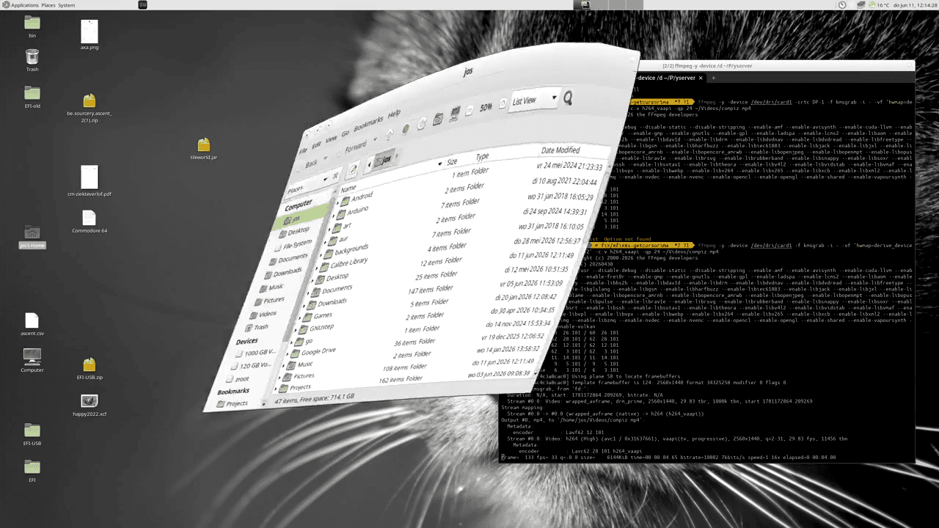Close the Places side pane
This screenshot has height=528, width=939.
335,176
